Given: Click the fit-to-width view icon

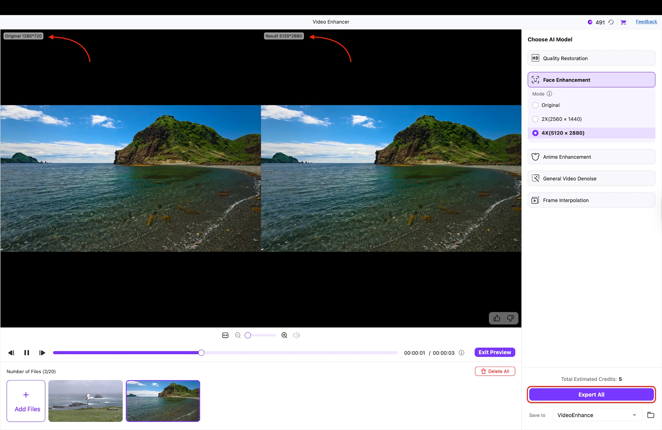Looking at the screenshot, I should [x=225, y=335].
